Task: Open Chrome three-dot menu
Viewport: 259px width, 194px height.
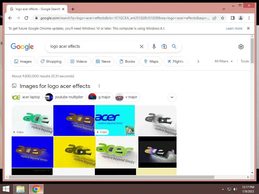Action: click(x=249, y=18)
